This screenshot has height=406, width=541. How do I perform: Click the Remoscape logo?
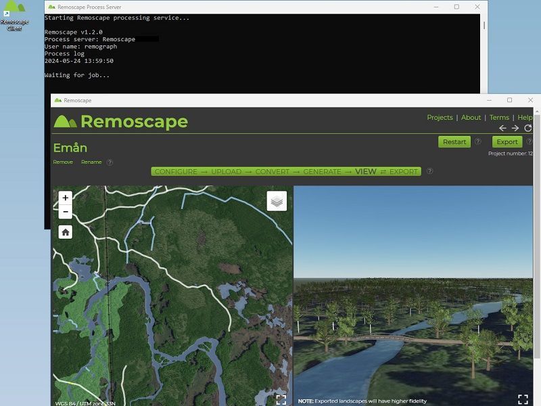121,122
